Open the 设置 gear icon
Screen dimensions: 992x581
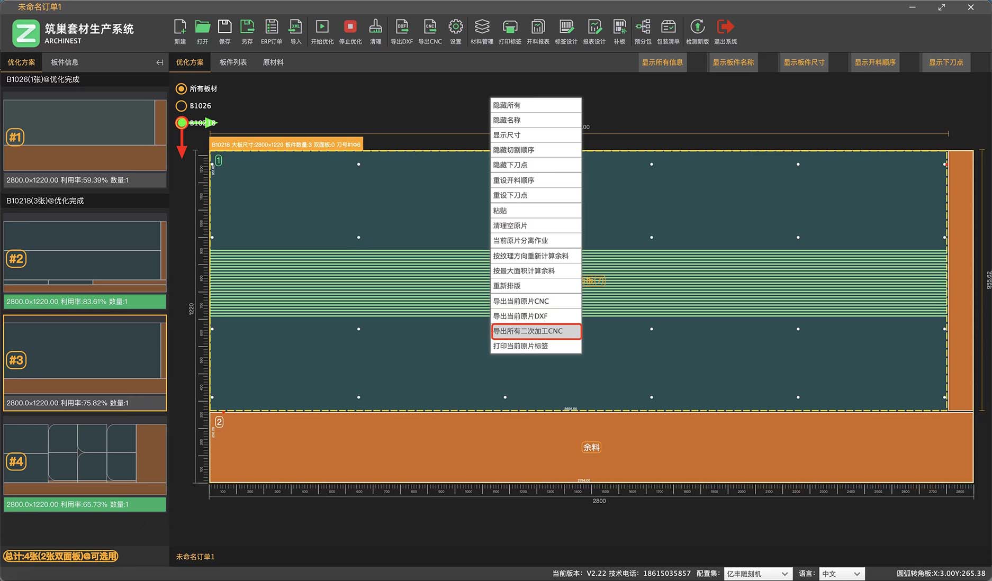(x=456, y=31)
